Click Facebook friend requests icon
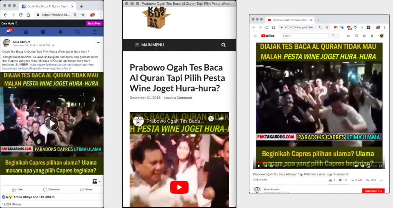Image resolution: width=393 pixels, height=208 pixels. (x=26, y=32)
